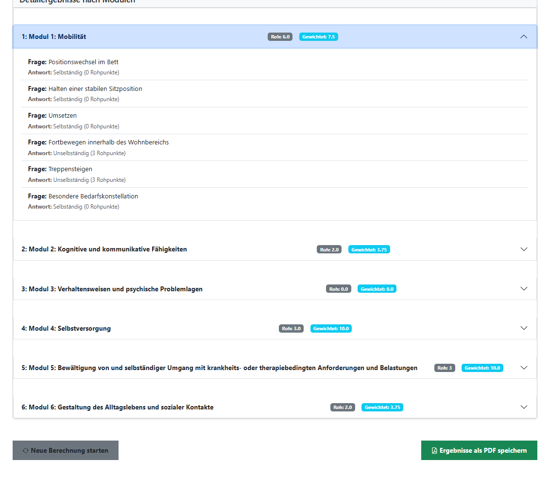Click Modul 1 Roh: 6.0 badge

click(280, 36)
